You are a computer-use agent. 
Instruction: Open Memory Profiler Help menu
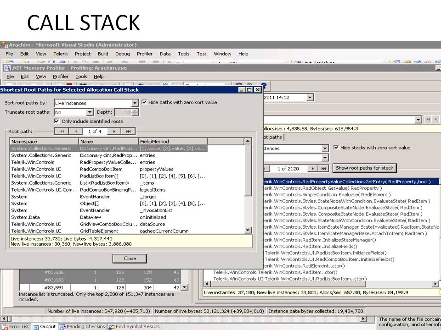click(98, 77)
